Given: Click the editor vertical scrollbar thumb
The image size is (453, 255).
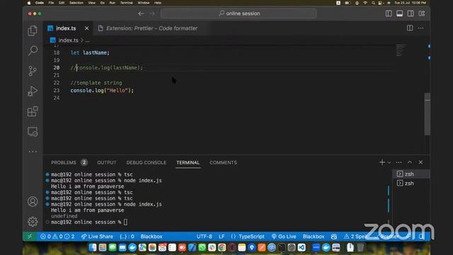Looking at the screenshot, I should click(x=428, y=114).
